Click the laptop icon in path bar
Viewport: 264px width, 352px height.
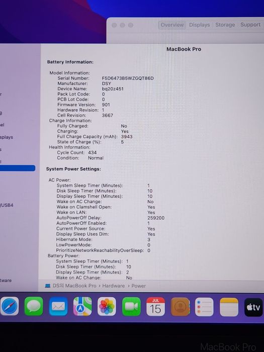48,286
